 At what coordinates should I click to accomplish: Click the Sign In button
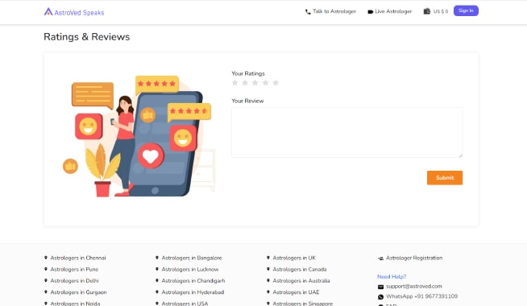coord(466,10)
